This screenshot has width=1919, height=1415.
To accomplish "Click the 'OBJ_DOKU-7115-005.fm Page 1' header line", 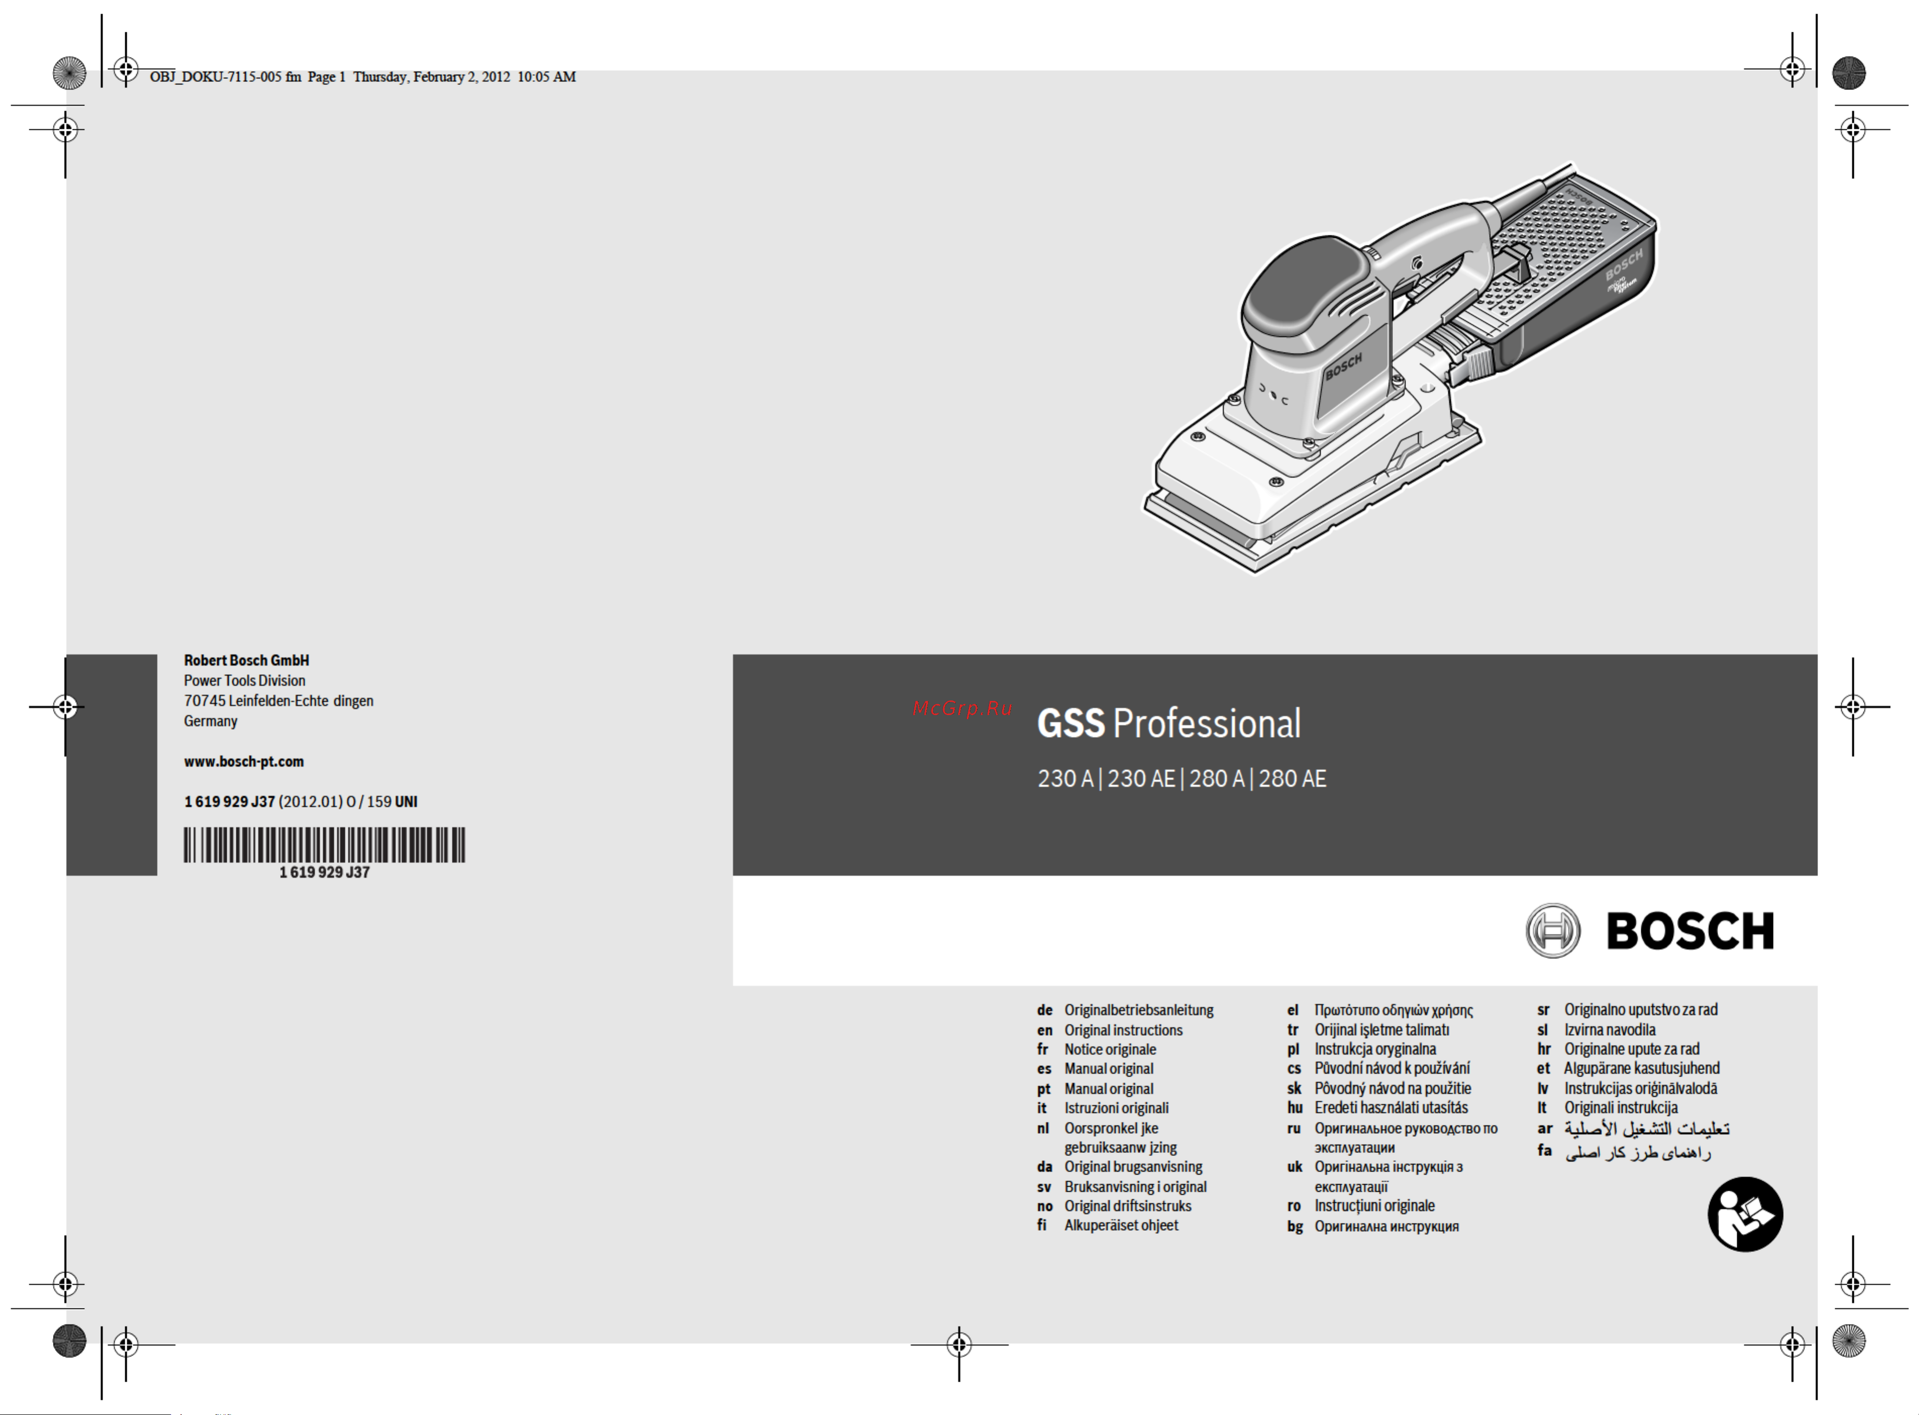I will 363,77.
